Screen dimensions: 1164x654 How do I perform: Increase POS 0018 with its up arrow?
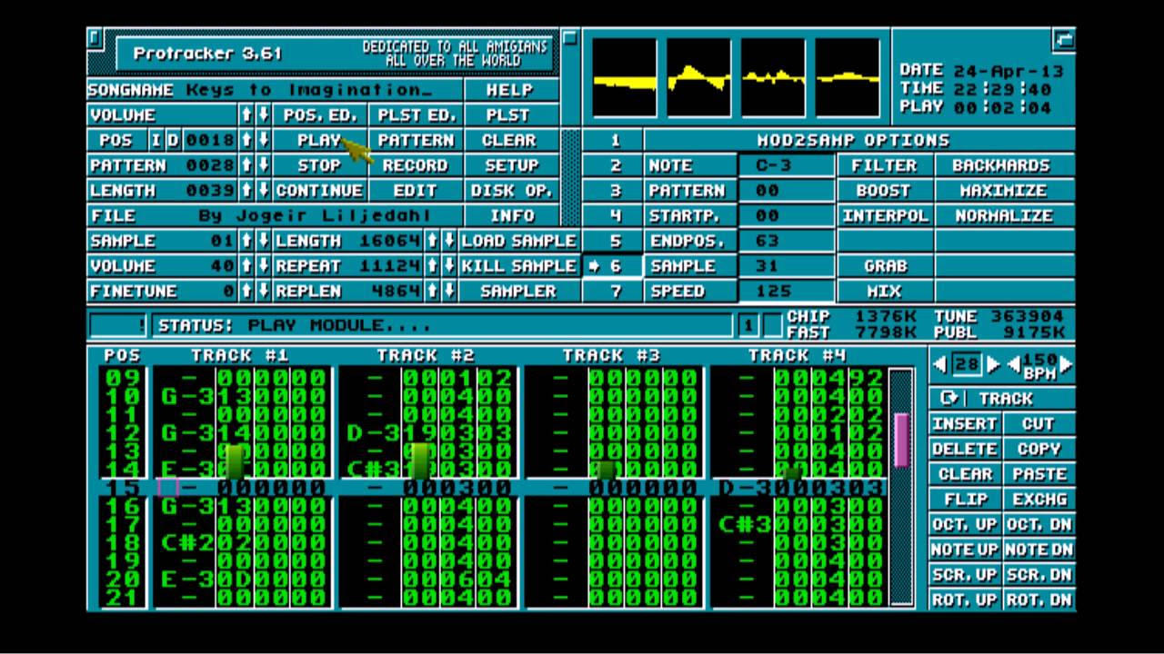(246, 141)
